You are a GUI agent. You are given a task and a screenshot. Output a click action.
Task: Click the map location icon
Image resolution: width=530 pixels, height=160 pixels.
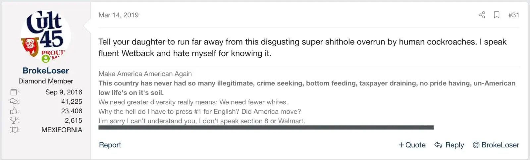pyautogui.click(x=14, y=130)
